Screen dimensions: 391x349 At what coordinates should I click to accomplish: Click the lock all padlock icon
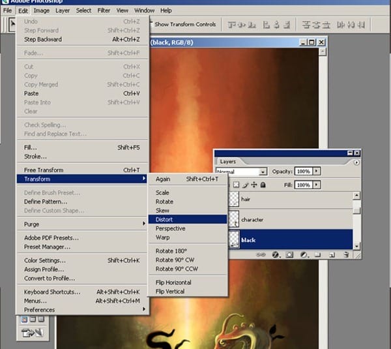coord(263,185)
